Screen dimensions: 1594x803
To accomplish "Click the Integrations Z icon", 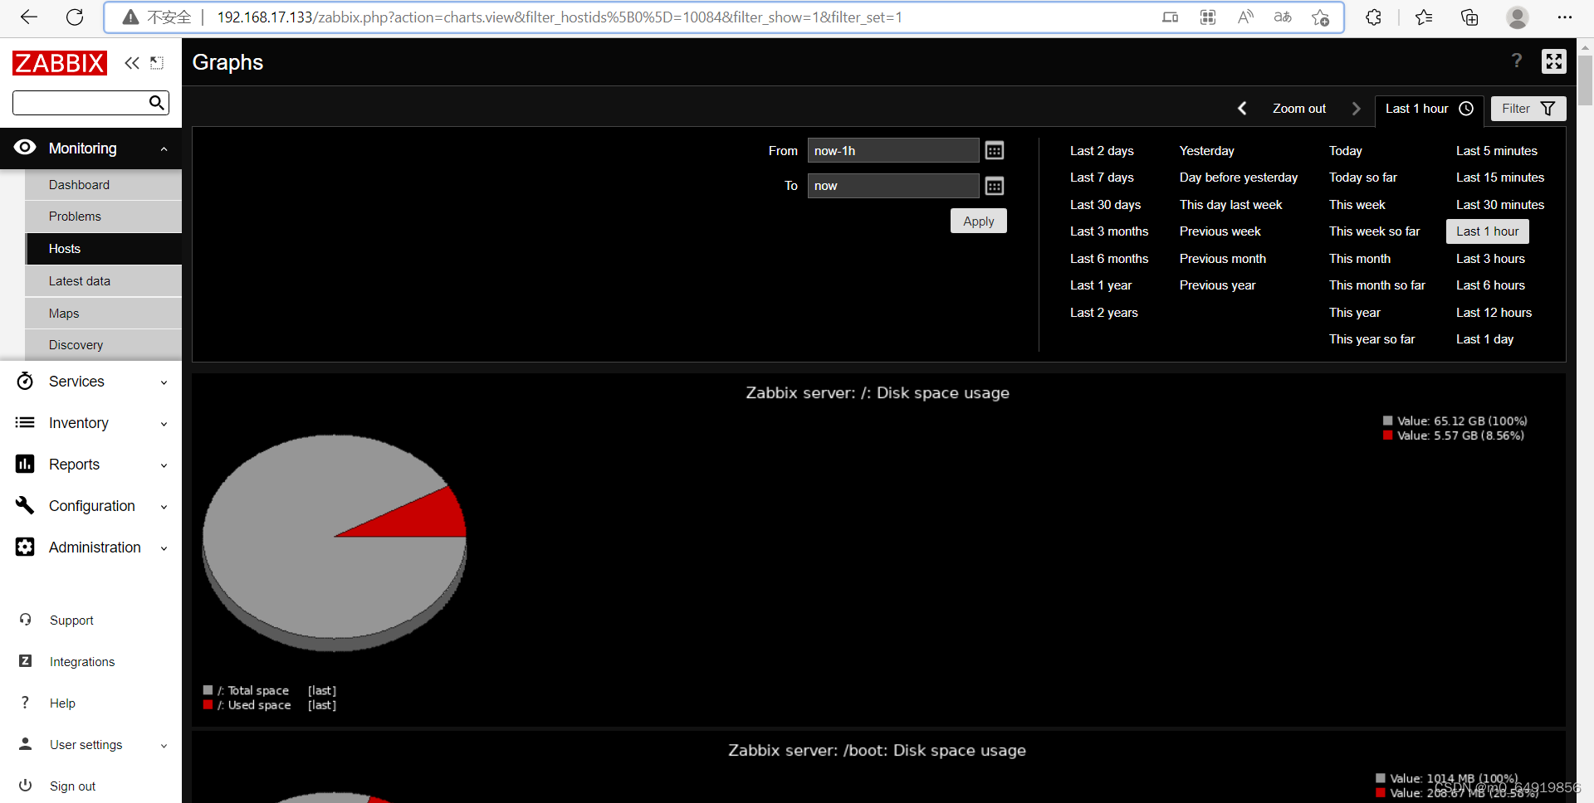I will point(25,661).
